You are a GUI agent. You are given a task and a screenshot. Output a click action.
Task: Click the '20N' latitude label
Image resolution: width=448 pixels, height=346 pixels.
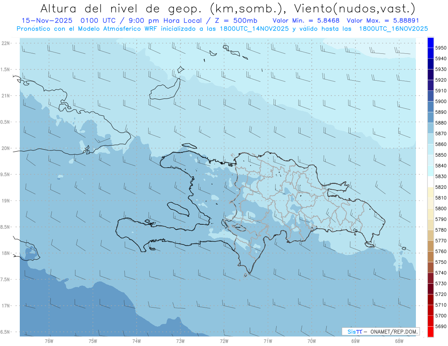pyautogui.click(x=6, y=148)
